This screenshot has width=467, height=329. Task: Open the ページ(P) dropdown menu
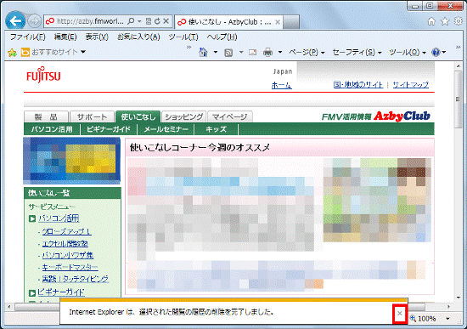[x=307, y=53]
